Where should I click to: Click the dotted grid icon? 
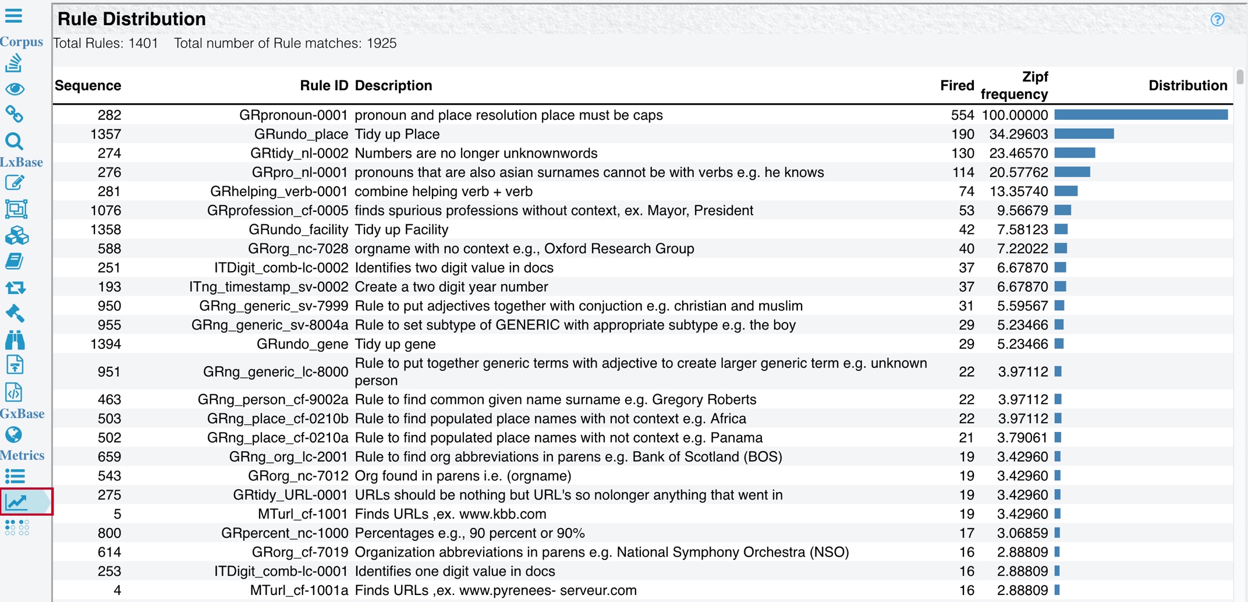click(x=17, y=528)
